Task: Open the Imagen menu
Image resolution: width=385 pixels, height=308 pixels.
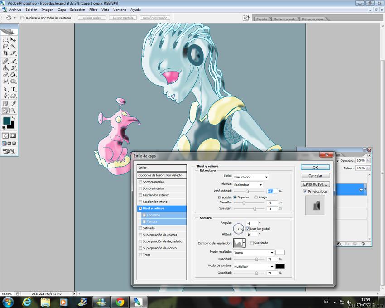Action: 48,10
